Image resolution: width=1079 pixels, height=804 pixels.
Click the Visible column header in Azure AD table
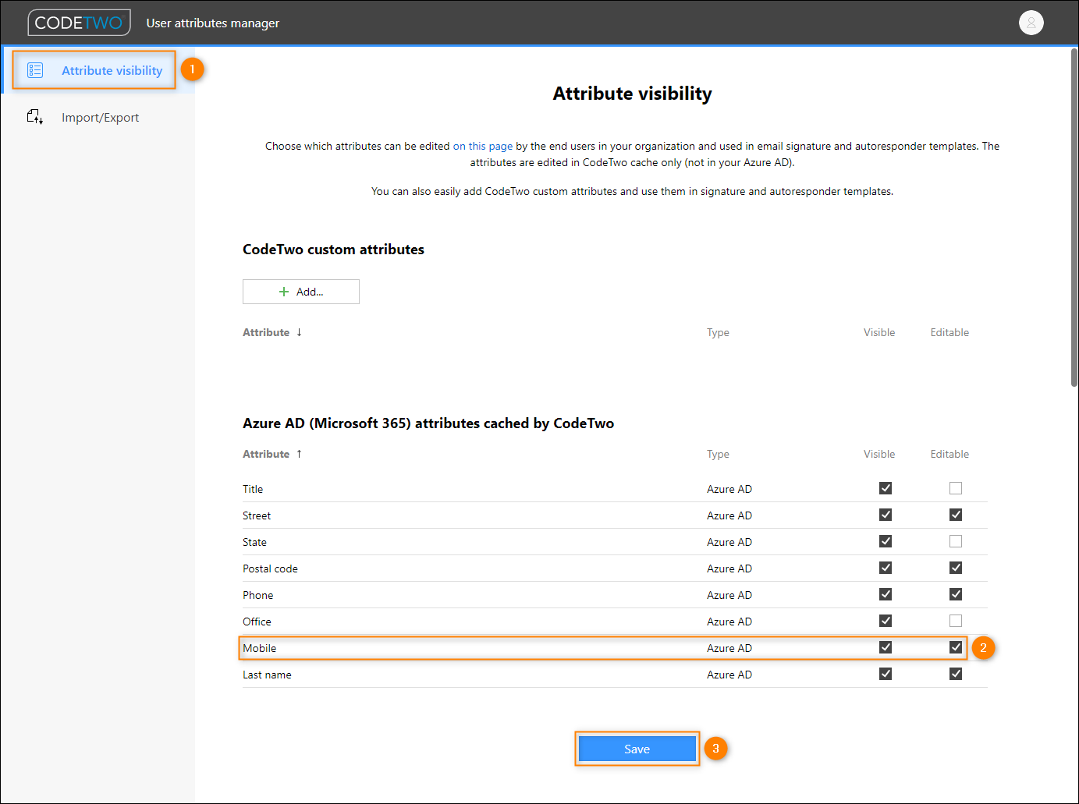[x=879, y=454]
